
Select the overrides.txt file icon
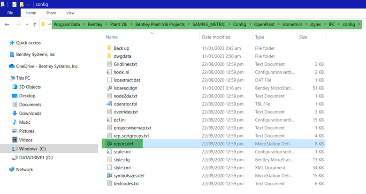(x=109, y=112)
